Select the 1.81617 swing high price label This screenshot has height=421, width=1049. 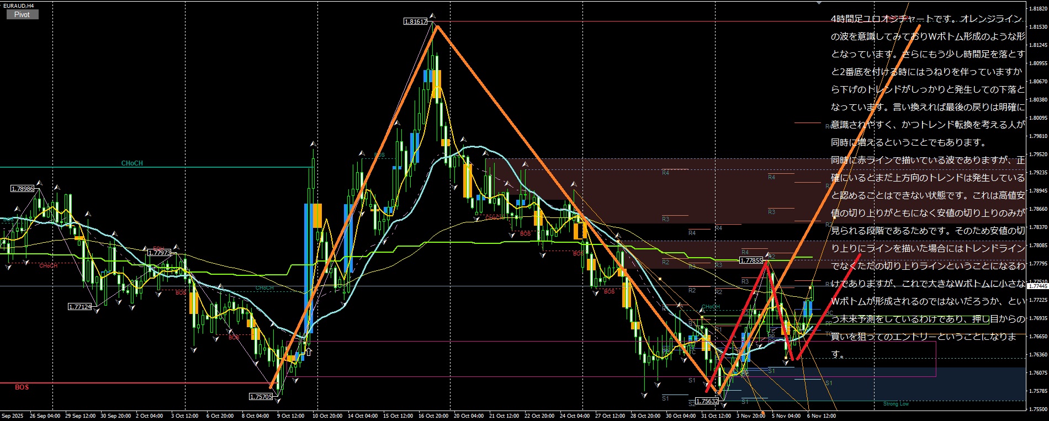pyautogui.click(x=415, y=22)
